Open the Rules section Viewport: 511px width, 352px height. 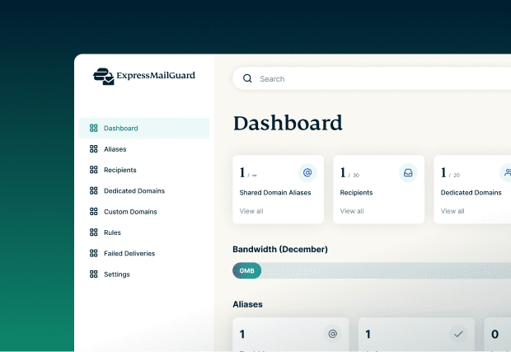[113, 232]
